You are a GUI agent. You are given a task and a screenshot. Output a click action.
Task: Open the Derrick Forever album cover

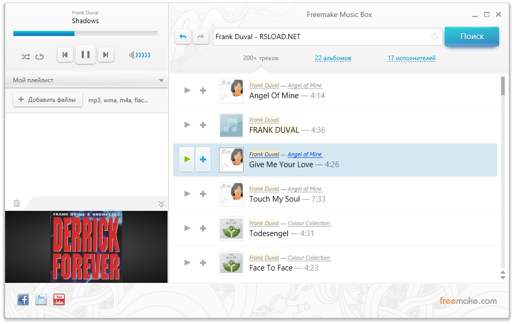[86, 247]
